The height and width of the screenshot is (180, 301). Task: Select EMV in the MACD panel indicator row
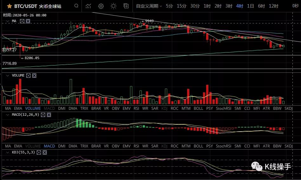click(127, 146)
